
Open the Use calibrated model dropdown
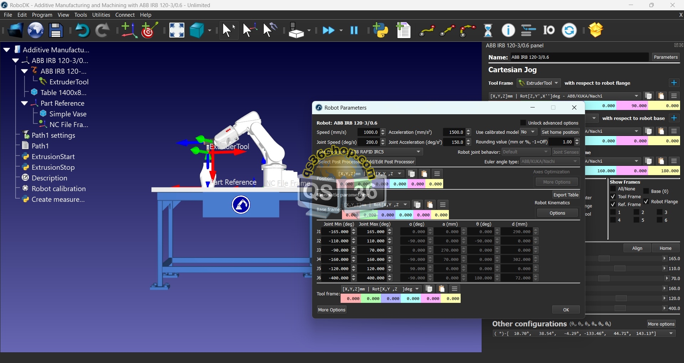(528, 132)
